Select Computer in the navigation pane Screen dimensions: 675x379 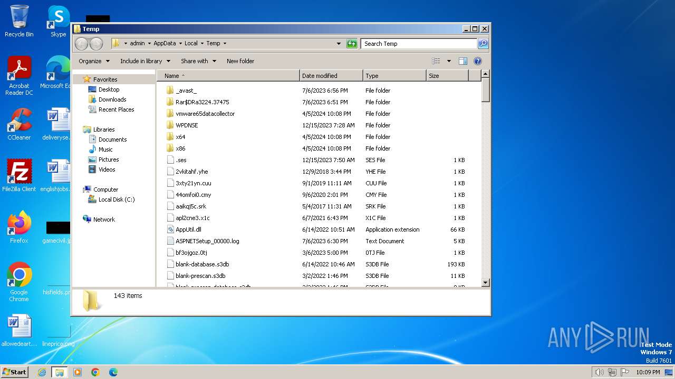(x=105, y=189)
